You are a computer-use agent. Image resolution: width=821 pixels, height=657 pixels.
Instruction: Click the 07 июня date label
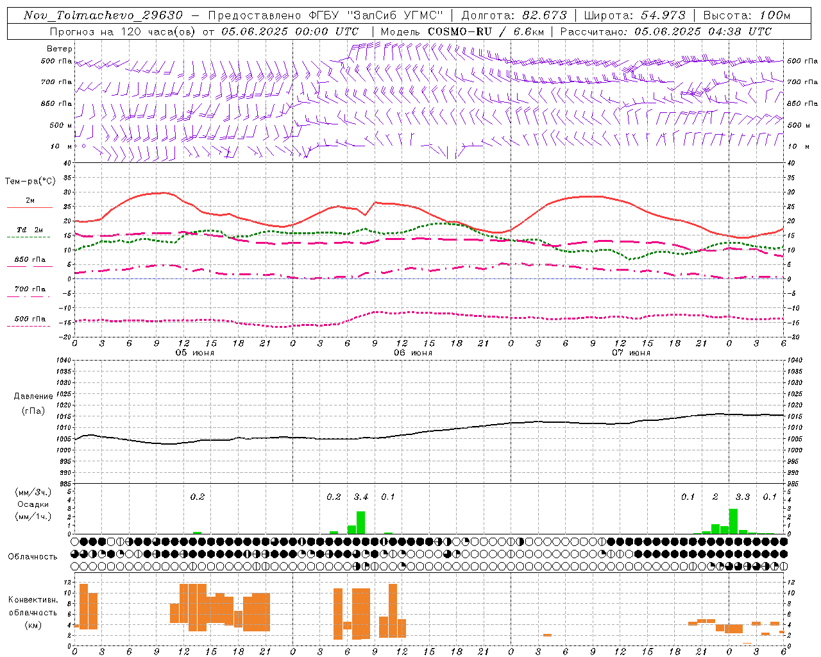[x=631, y=353]
